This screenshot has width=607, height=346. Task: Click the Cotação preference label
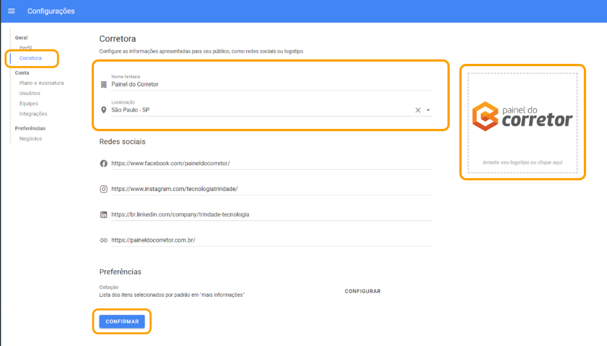pos(109,287)
